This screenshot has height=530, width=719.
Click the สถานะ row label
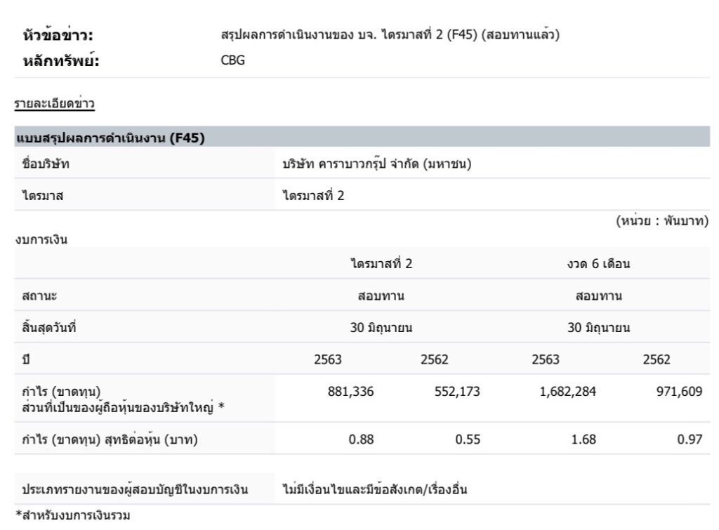tap(39, 296)
